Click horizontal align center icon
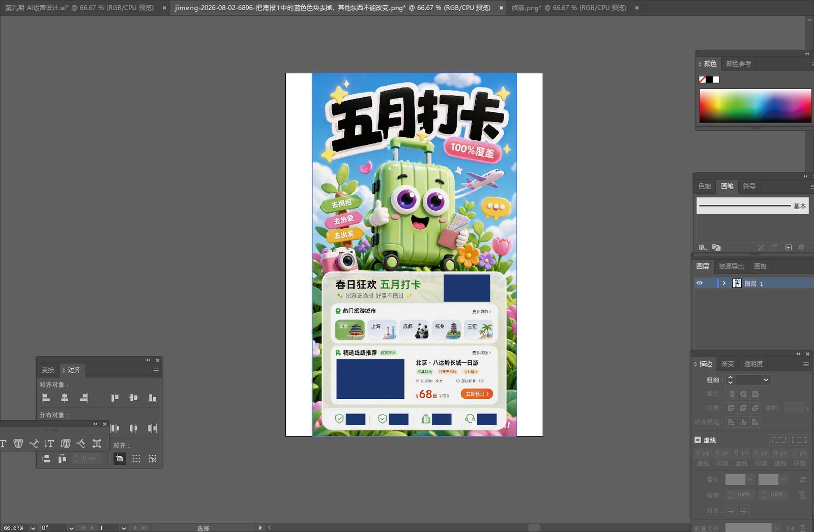 tap(65, 398)
